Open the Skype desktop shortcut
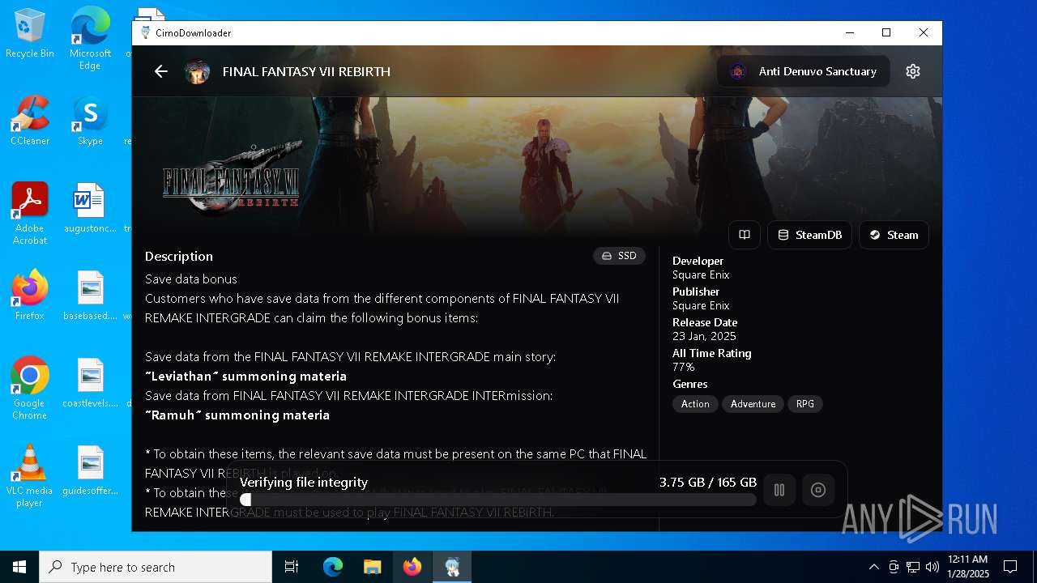This screenshot has width=1037, height=583. click(x=90, y=121)
